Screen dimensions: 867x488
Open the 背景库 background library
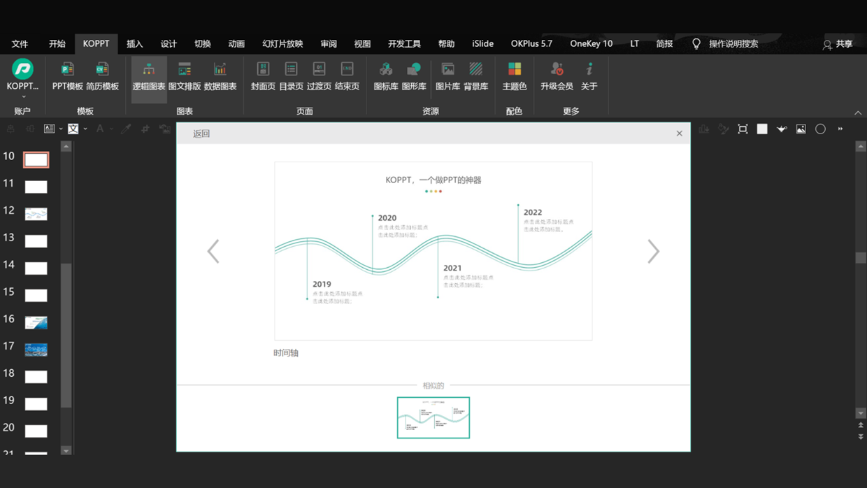click(x=475, y=76)
